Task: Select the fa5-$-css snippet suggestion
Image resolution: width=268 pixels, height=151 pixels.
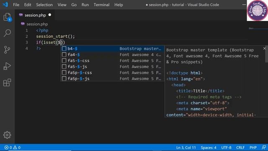Action: (x=112, y=60)
